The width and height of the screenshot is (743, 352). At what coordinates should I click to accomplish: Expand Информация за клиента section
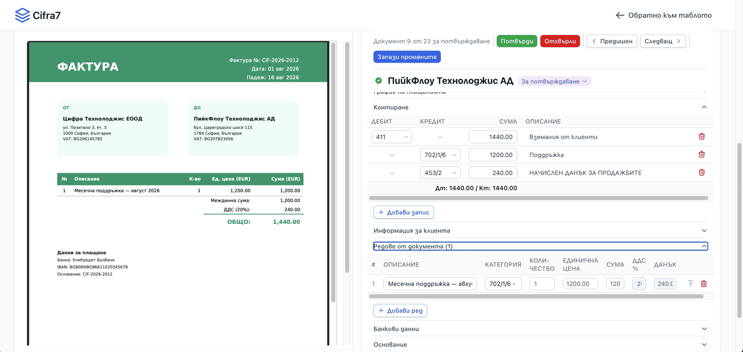(x=540, y=231)
